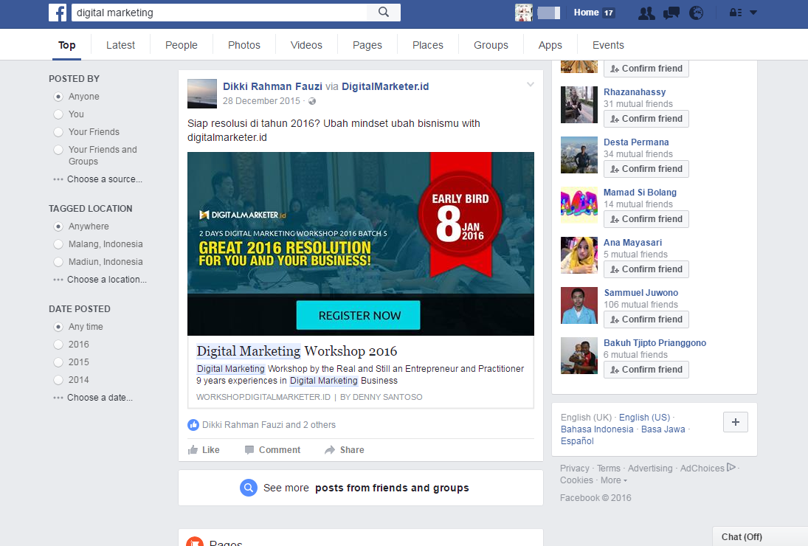Share the Dikki Rahman Fauzi post

point(344,449)
